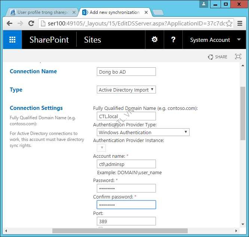Click the Chrome user profile icon
249x237 pixels.
[x=204, y=4]
